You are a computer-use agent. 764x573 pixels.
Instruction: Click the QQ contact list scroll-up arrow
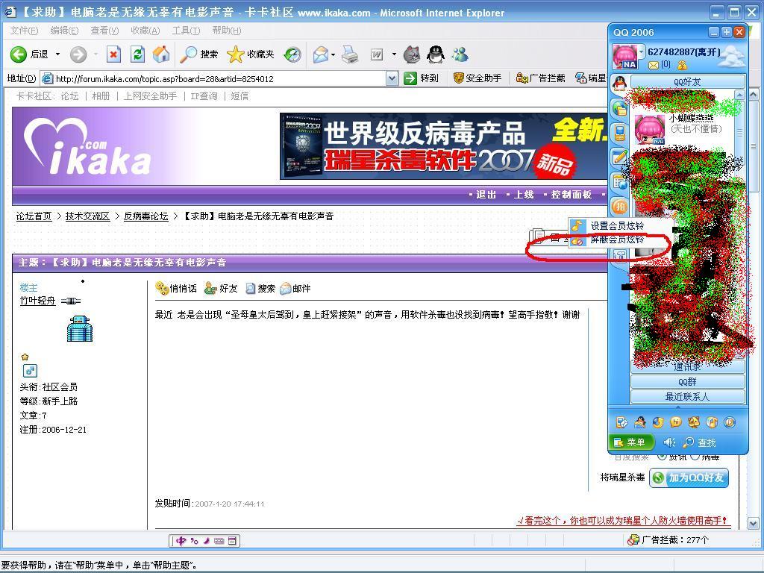click(739, 95)
